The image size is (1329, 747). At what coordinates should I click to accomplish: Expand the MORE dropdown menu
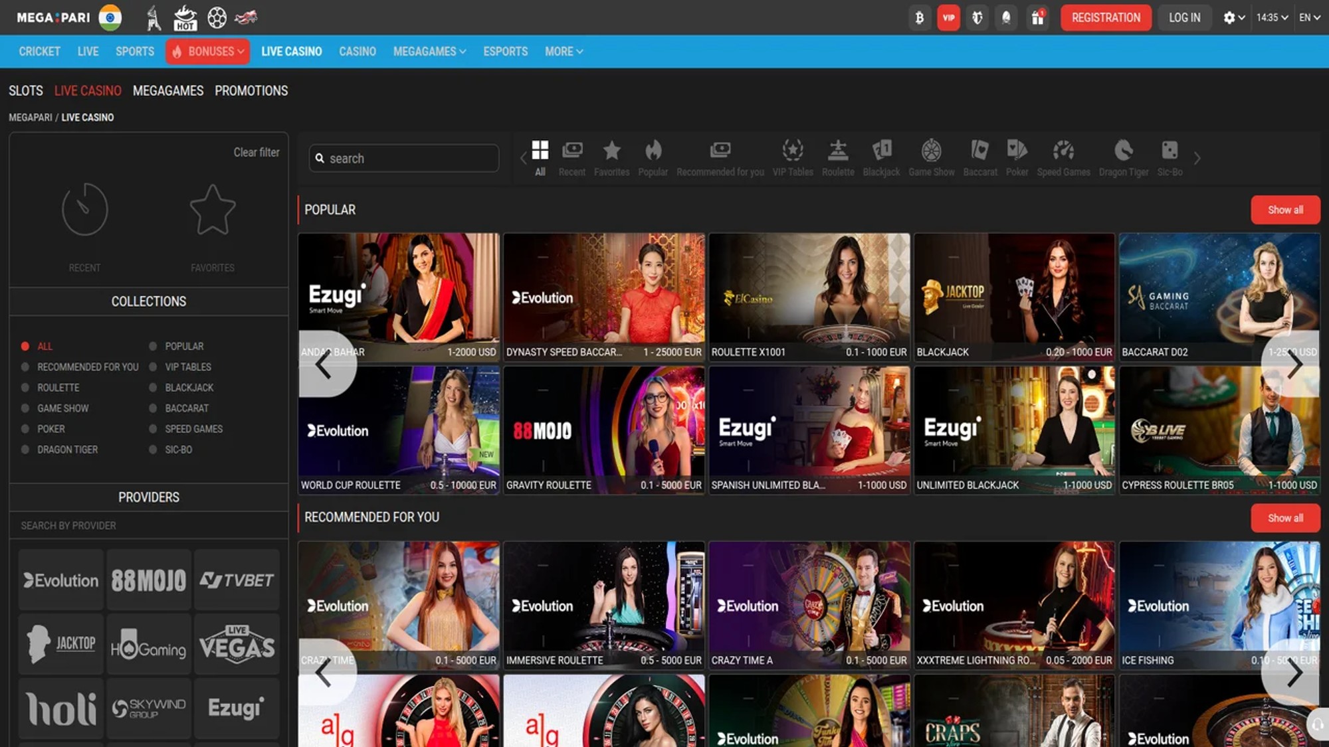click(563, 51)
